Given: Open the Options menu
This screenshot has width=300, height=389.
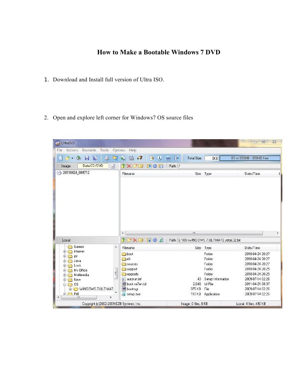Looking at the screenshot, I should pos(119,150).
